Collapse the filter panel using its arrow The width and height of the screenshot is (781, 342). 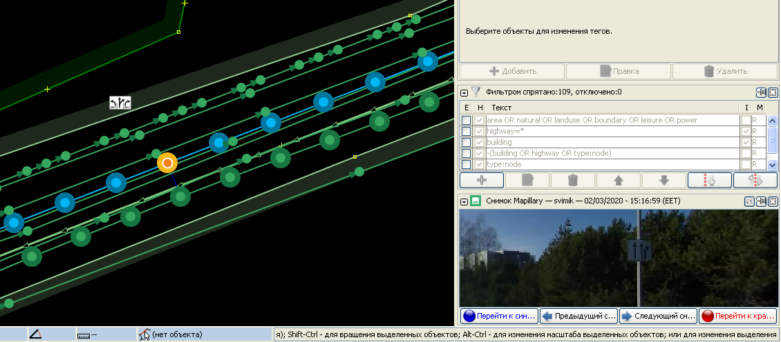pyautogui.click(x=464, y=92)
